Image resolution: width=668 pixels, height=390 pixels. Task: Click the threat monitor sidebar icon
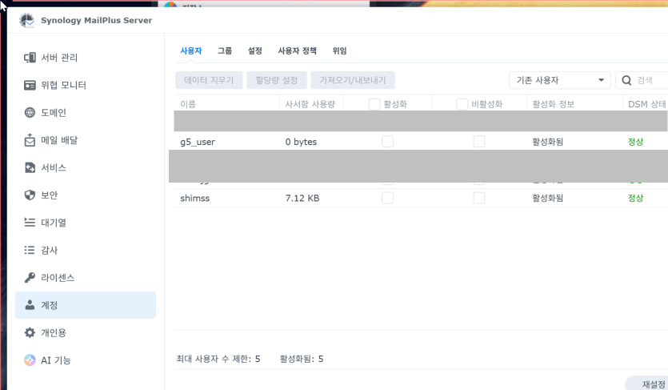point(30,85)
